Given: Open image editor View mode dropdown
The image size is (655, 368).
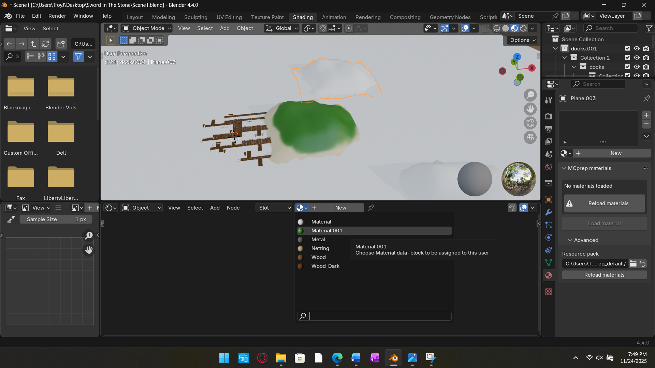Looking at the screenshot, I should tap(36, 208).
